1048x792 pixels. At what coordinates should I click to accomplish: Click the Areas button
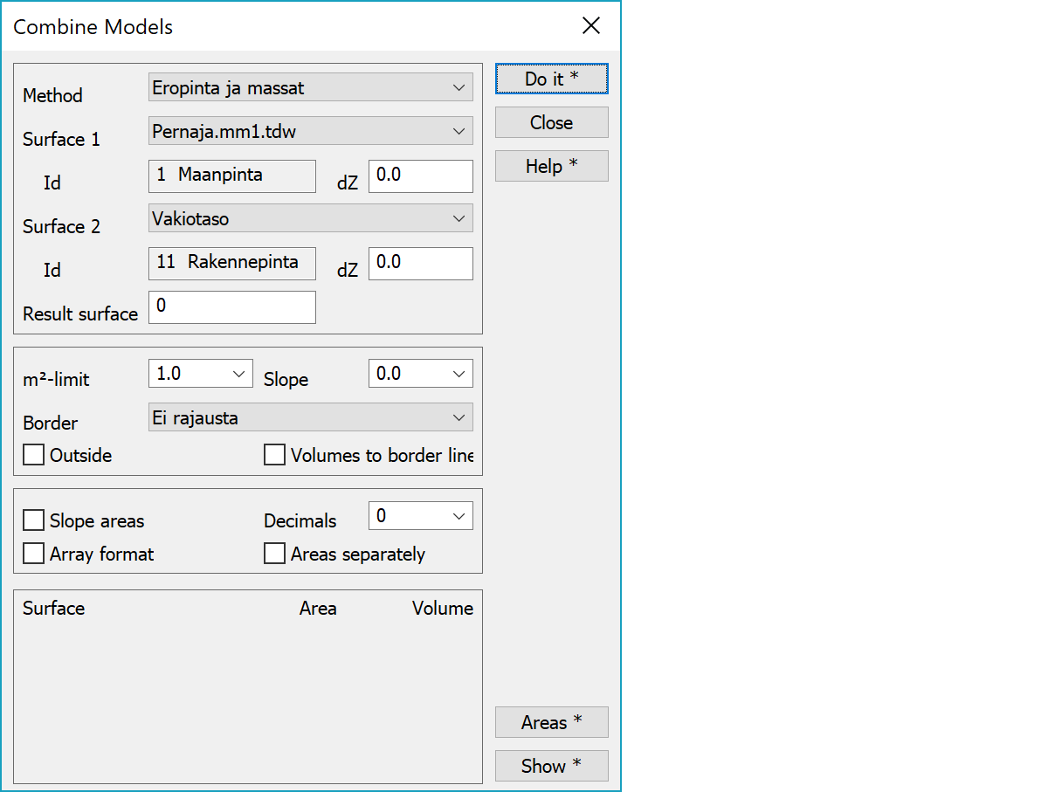551,722
